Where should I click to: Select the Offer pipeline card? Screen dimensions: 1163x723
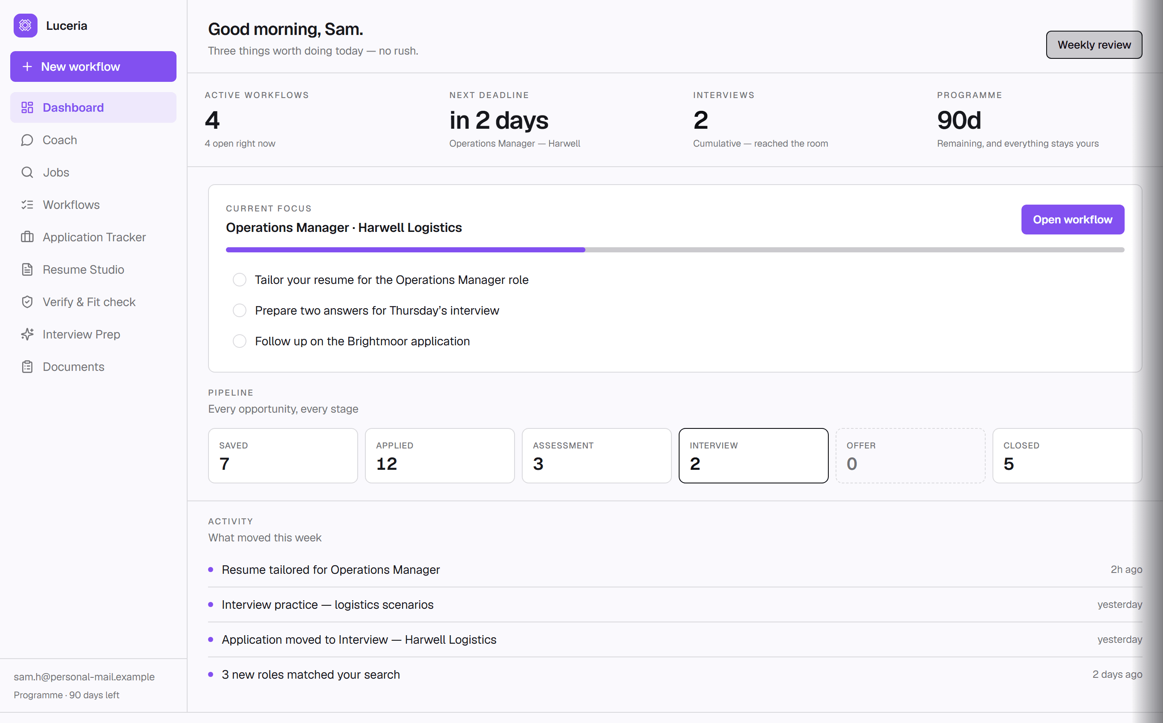[911, 456]
